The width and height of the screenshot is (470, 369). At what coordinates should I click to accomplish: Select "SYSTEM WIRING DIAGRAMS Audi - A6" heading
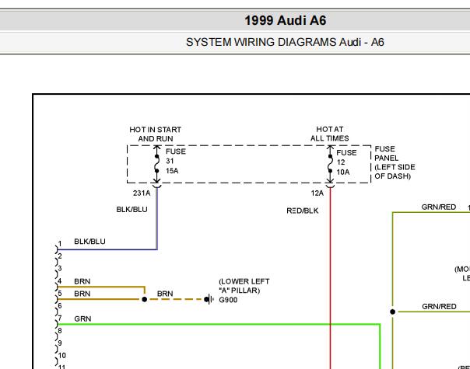click(285, 42)
